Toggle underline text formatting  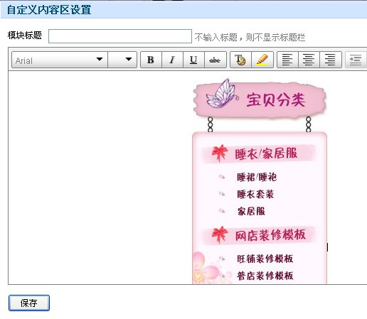pos(193,60)
